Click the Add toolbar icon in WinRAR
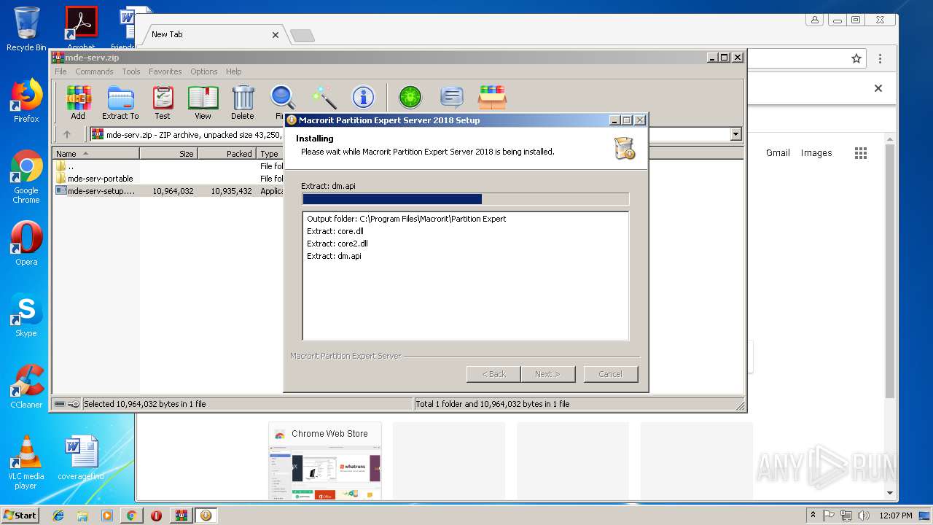Screen dimensions: 933x525 77,102
